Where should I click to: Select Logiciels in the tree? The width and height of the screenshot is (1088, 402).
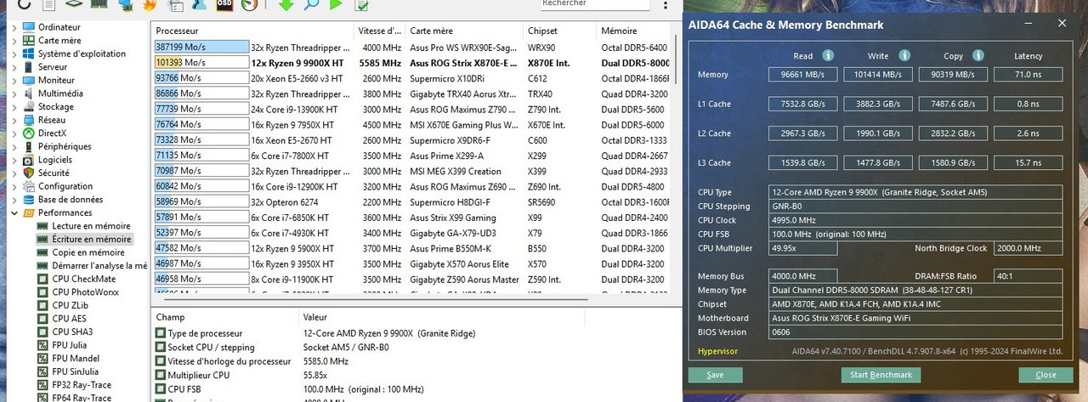tap(54, 160)
